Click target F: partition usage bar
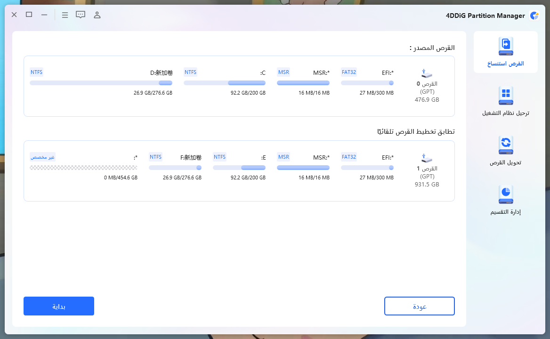This screenshot has width=550, height=339. (175, 168)
